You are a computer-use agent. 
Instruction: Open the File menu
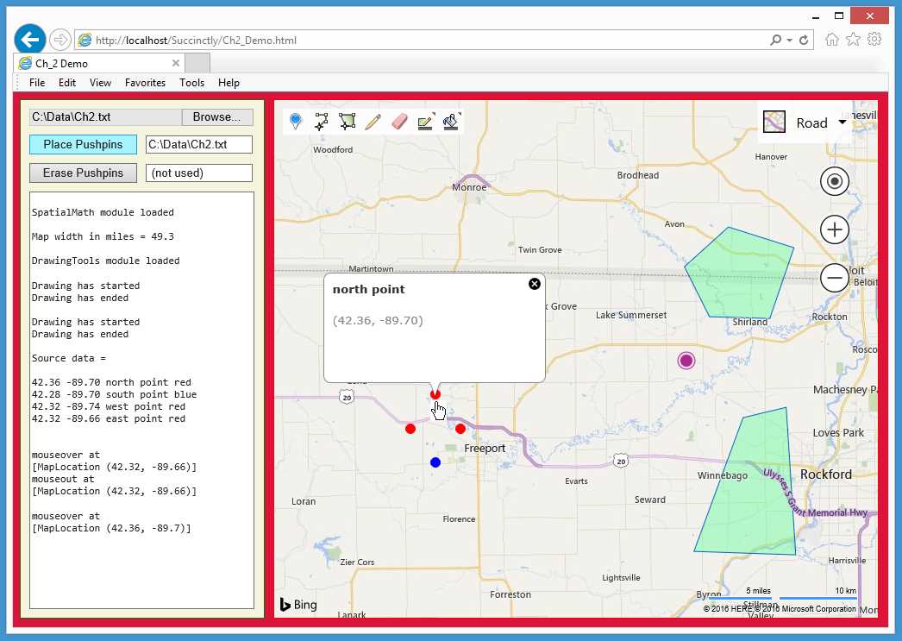pyautogui.click(x=37, y=83)
